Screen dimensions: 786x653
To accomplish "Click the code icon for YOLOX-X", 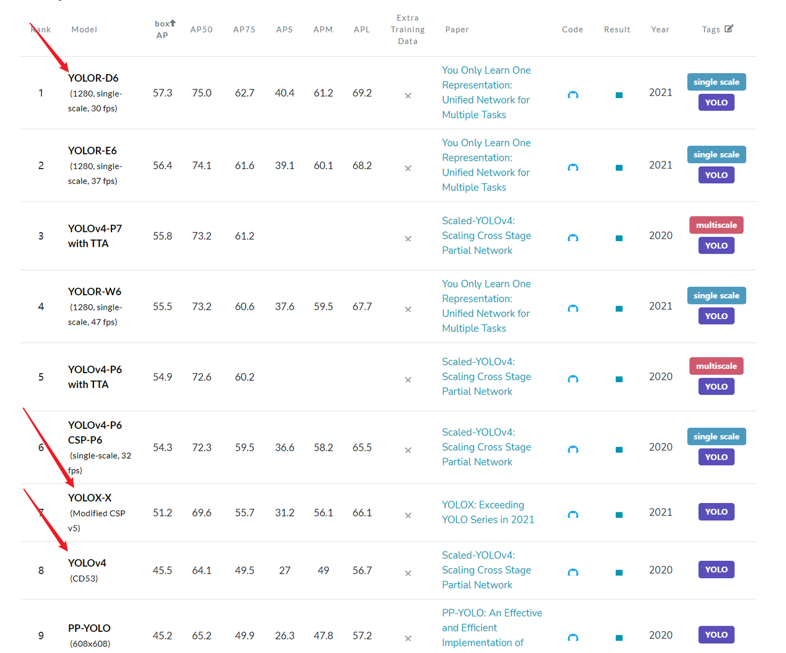I will tap(573, 514).
